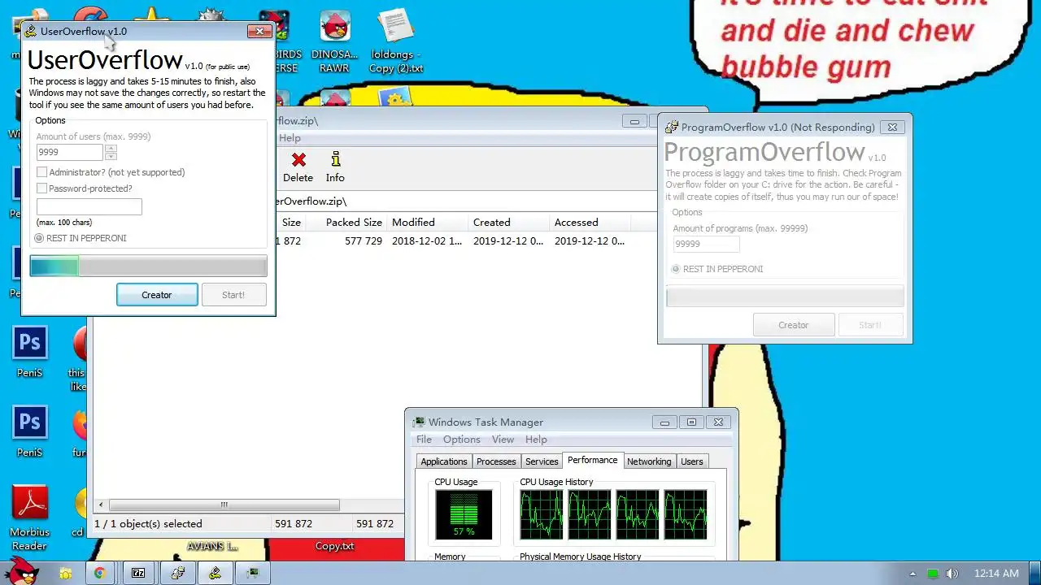The image size is (1041, 585).
Task: Open the upper PeniS Photoshop desktop shortcut
Action: tap(29, 351)
